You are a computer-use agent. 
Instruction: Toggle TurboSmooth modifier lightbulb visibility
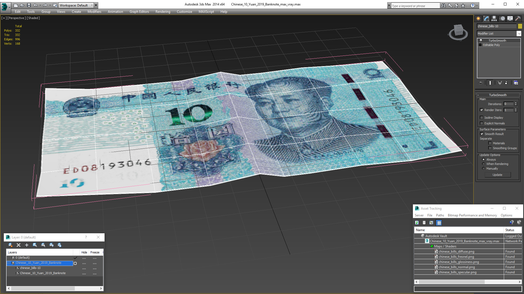click(x=481, y=40)
